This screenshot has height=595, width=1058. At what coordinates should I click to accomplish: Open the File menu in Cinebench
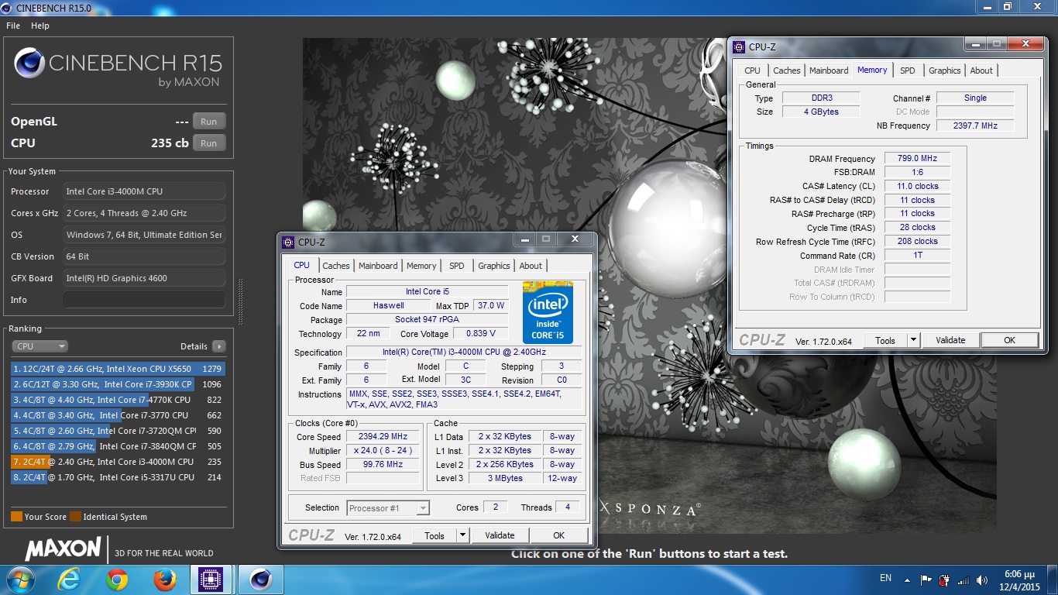pos(13,26)
